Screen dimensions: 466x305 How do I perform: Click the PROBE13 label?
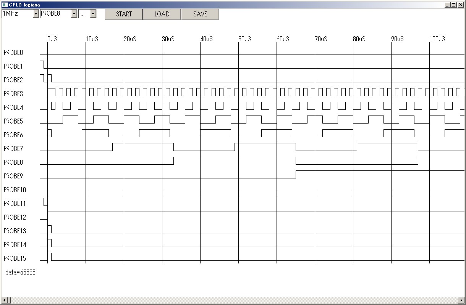[15, 231]
